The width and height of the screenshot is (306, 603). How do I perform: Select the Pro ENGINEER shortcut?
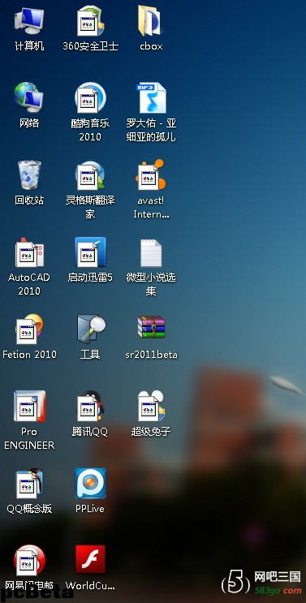29,406
